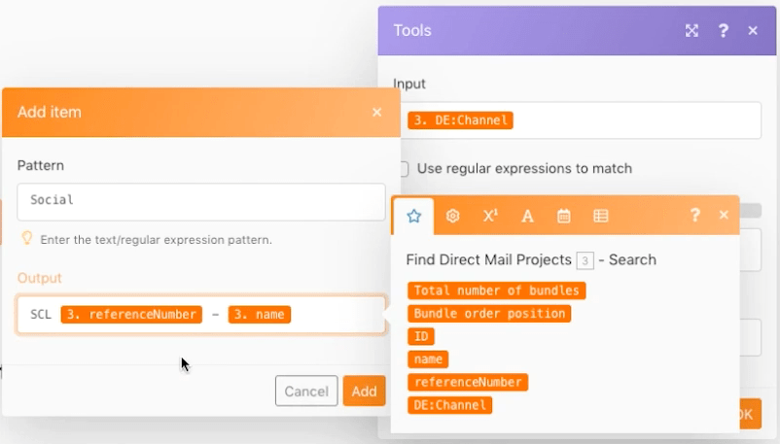Select the 3. DE:Channel pill in Input
This screenshot has width=780, height=444.
coord(460,120)
